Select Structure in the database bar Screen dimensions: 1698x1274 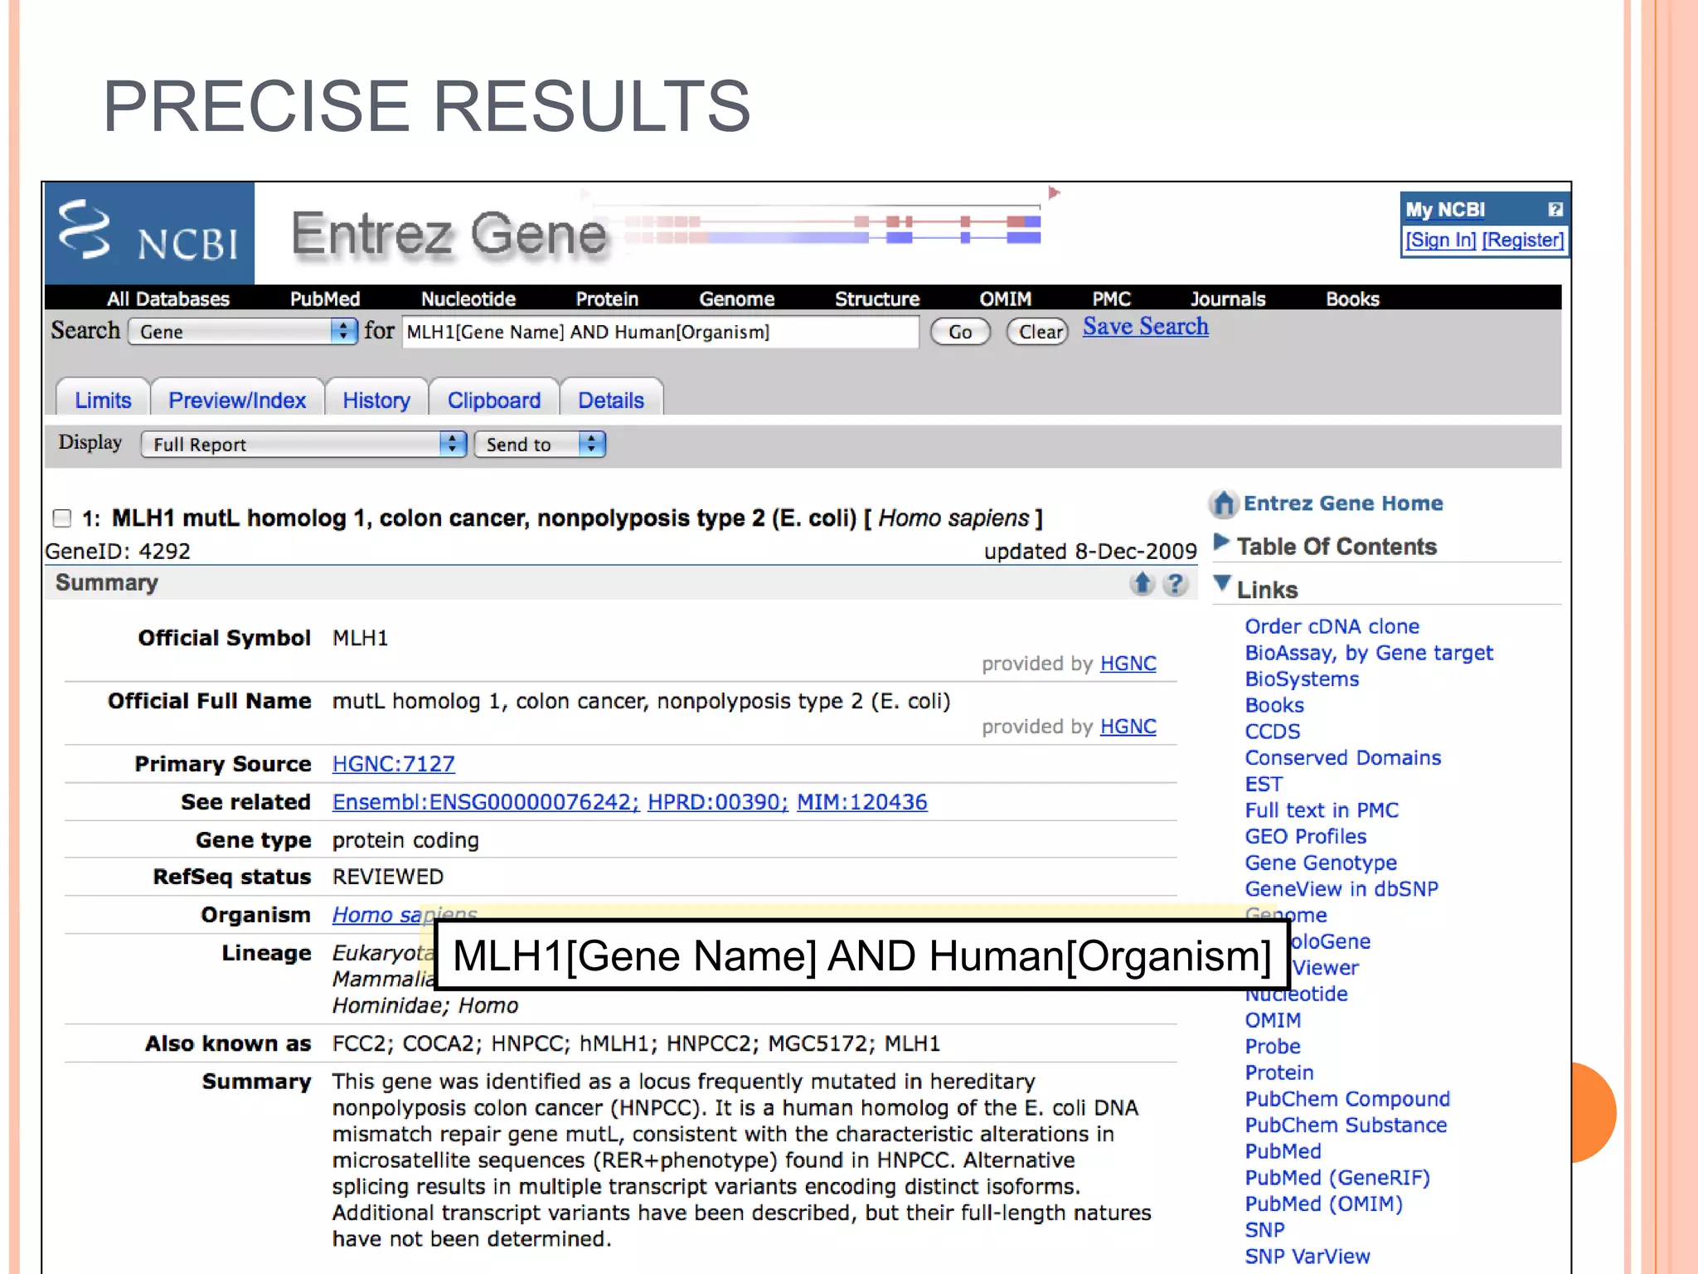tap(877, 299)
